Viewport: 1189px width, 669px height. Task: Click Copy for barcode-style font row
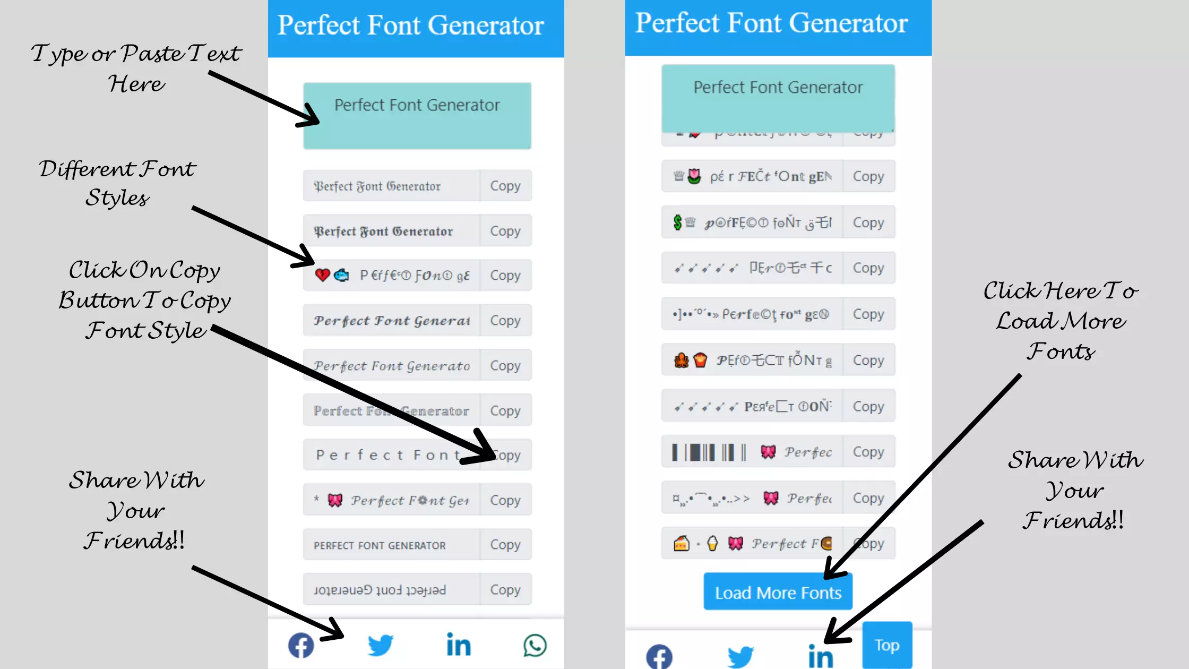(867, 452)
